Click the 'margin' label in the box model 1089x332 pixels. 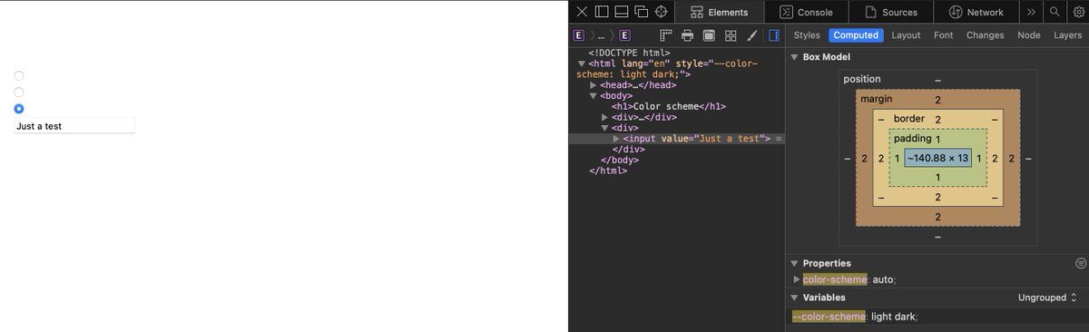coord(877,98)
